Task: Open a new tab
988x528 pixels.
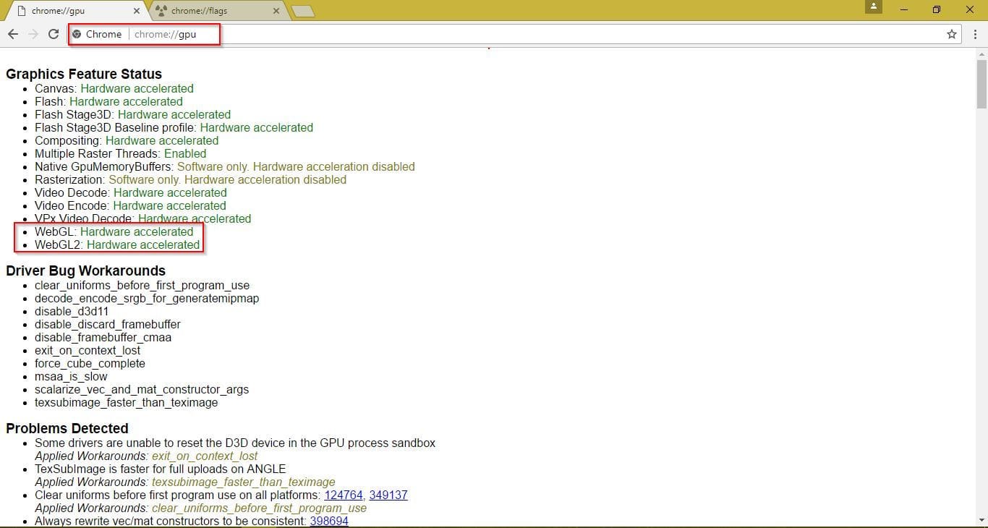Action: (302, 11)
